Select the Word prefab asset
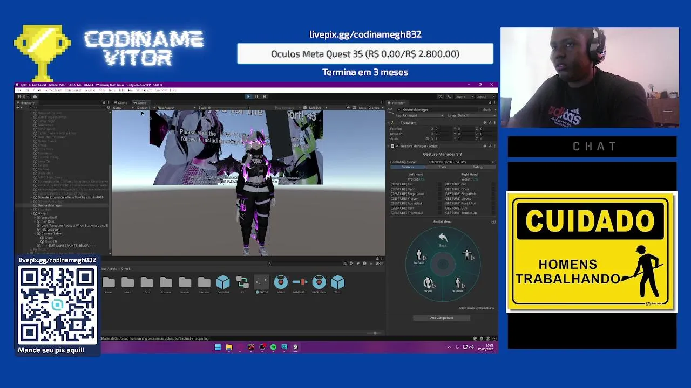The image size is (691, 388). (x=337, y=285)
